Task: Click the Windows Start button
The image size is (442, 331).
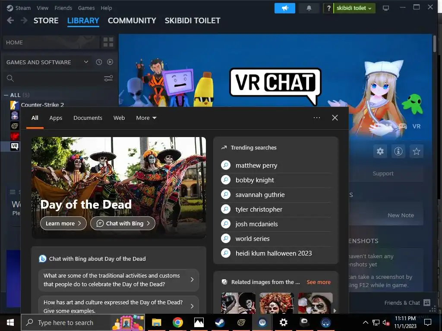Action: tap(10, 322)
